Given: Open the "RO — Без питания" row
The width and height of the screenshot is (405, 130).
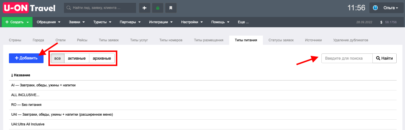Looking at the screenshot, I should [203, 105].
